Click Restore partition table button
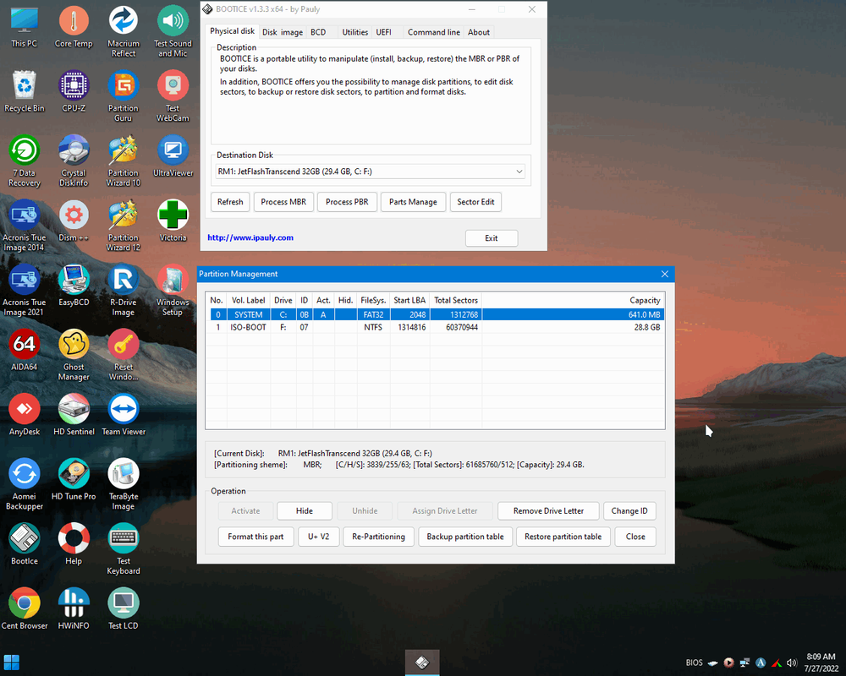Screen dimensions: 846x676 coord(563,537)
